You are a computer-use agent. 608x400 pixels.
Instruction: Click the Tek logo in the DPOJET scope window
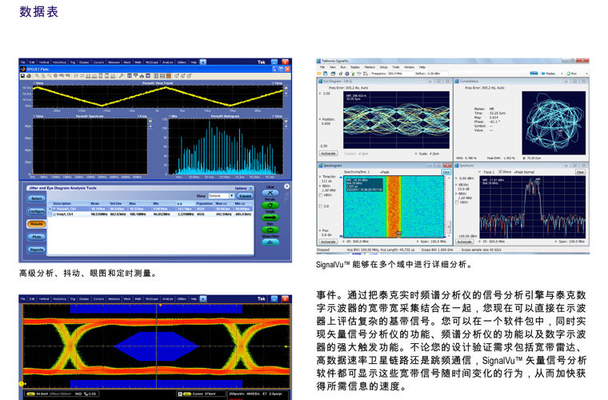[x=262, y=62]
